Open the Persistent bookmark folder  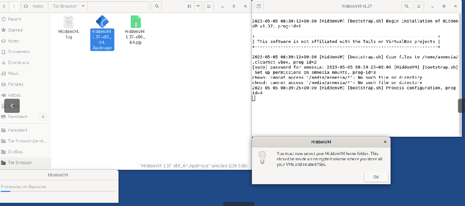point(25,130)
